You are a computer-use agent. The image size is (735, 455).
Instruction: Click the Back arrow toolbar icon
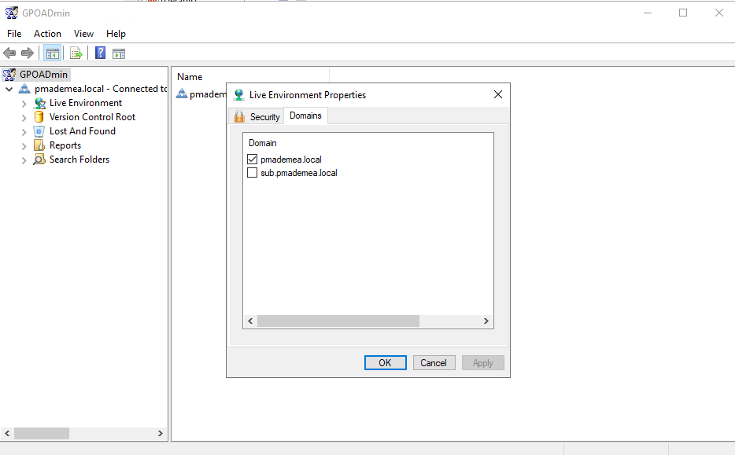9,53
